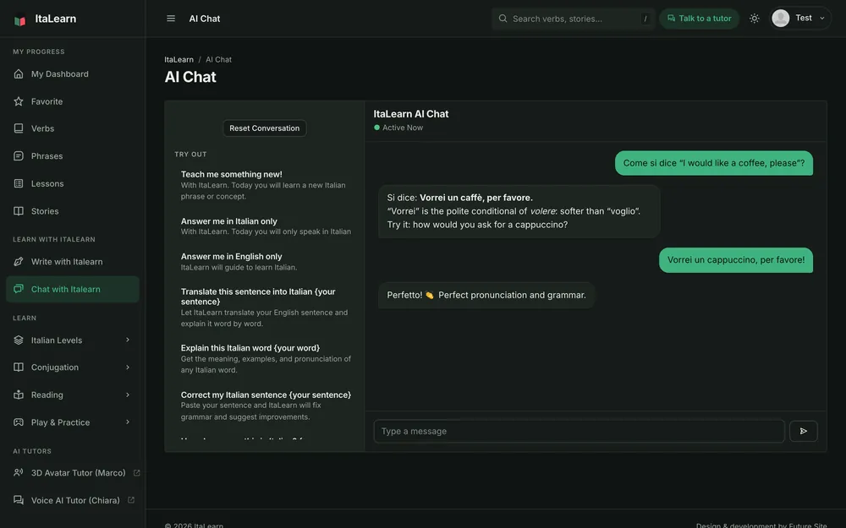Click external link icon beside Chiara tutor
The height and width of the screenshot is (528, 846).
131,500
